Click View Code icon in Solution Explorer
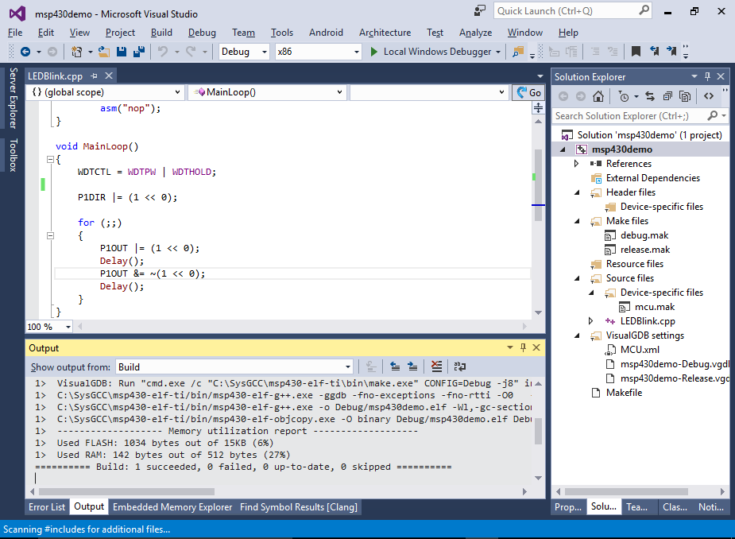Viewport: 735px width, 539px height. [x=709, y=96]
